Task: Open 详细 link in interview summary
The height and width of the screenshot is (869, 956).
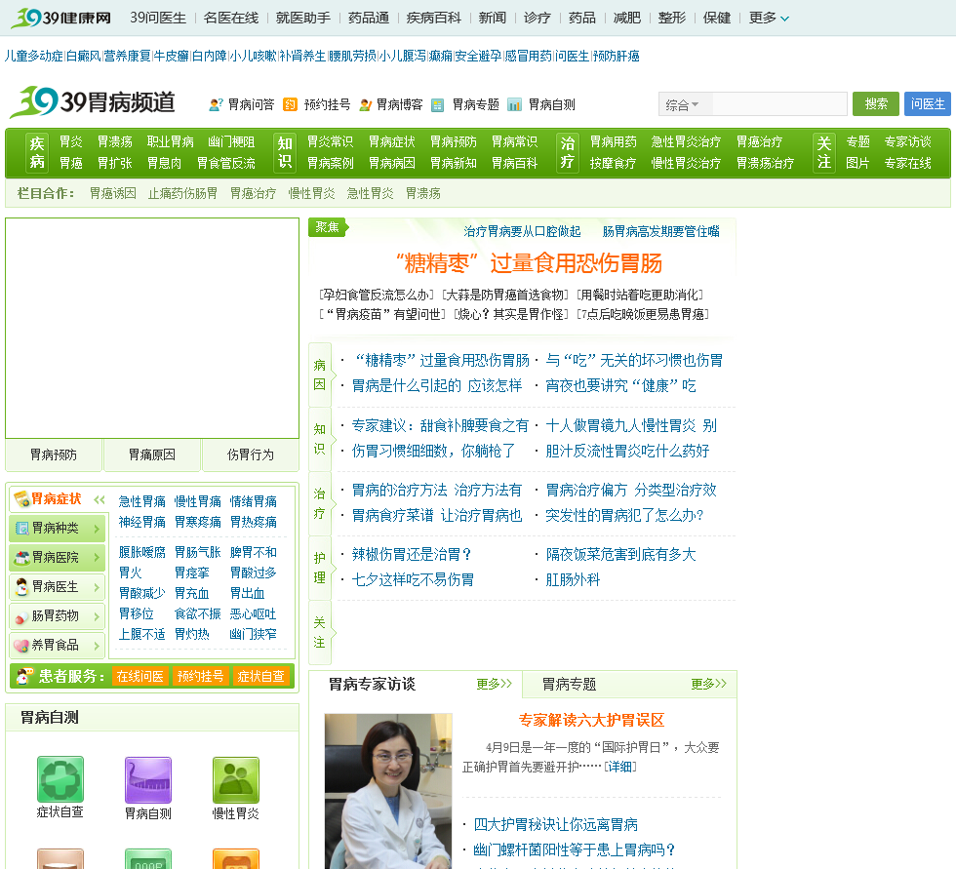Action: [620, 767]
